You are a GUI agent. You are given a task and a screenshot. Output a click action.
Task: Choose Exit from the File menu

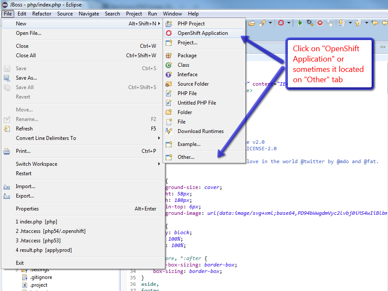pyautogui.click(x=20, y=263)
